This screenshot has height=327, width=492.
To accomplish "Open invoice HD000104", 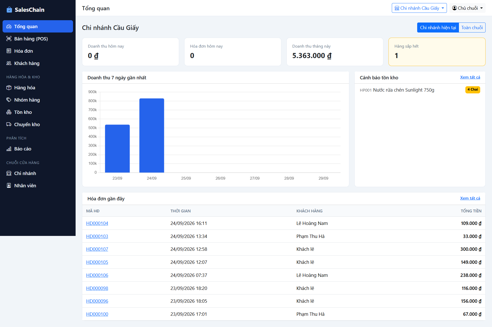I will [x=97, y=223].
